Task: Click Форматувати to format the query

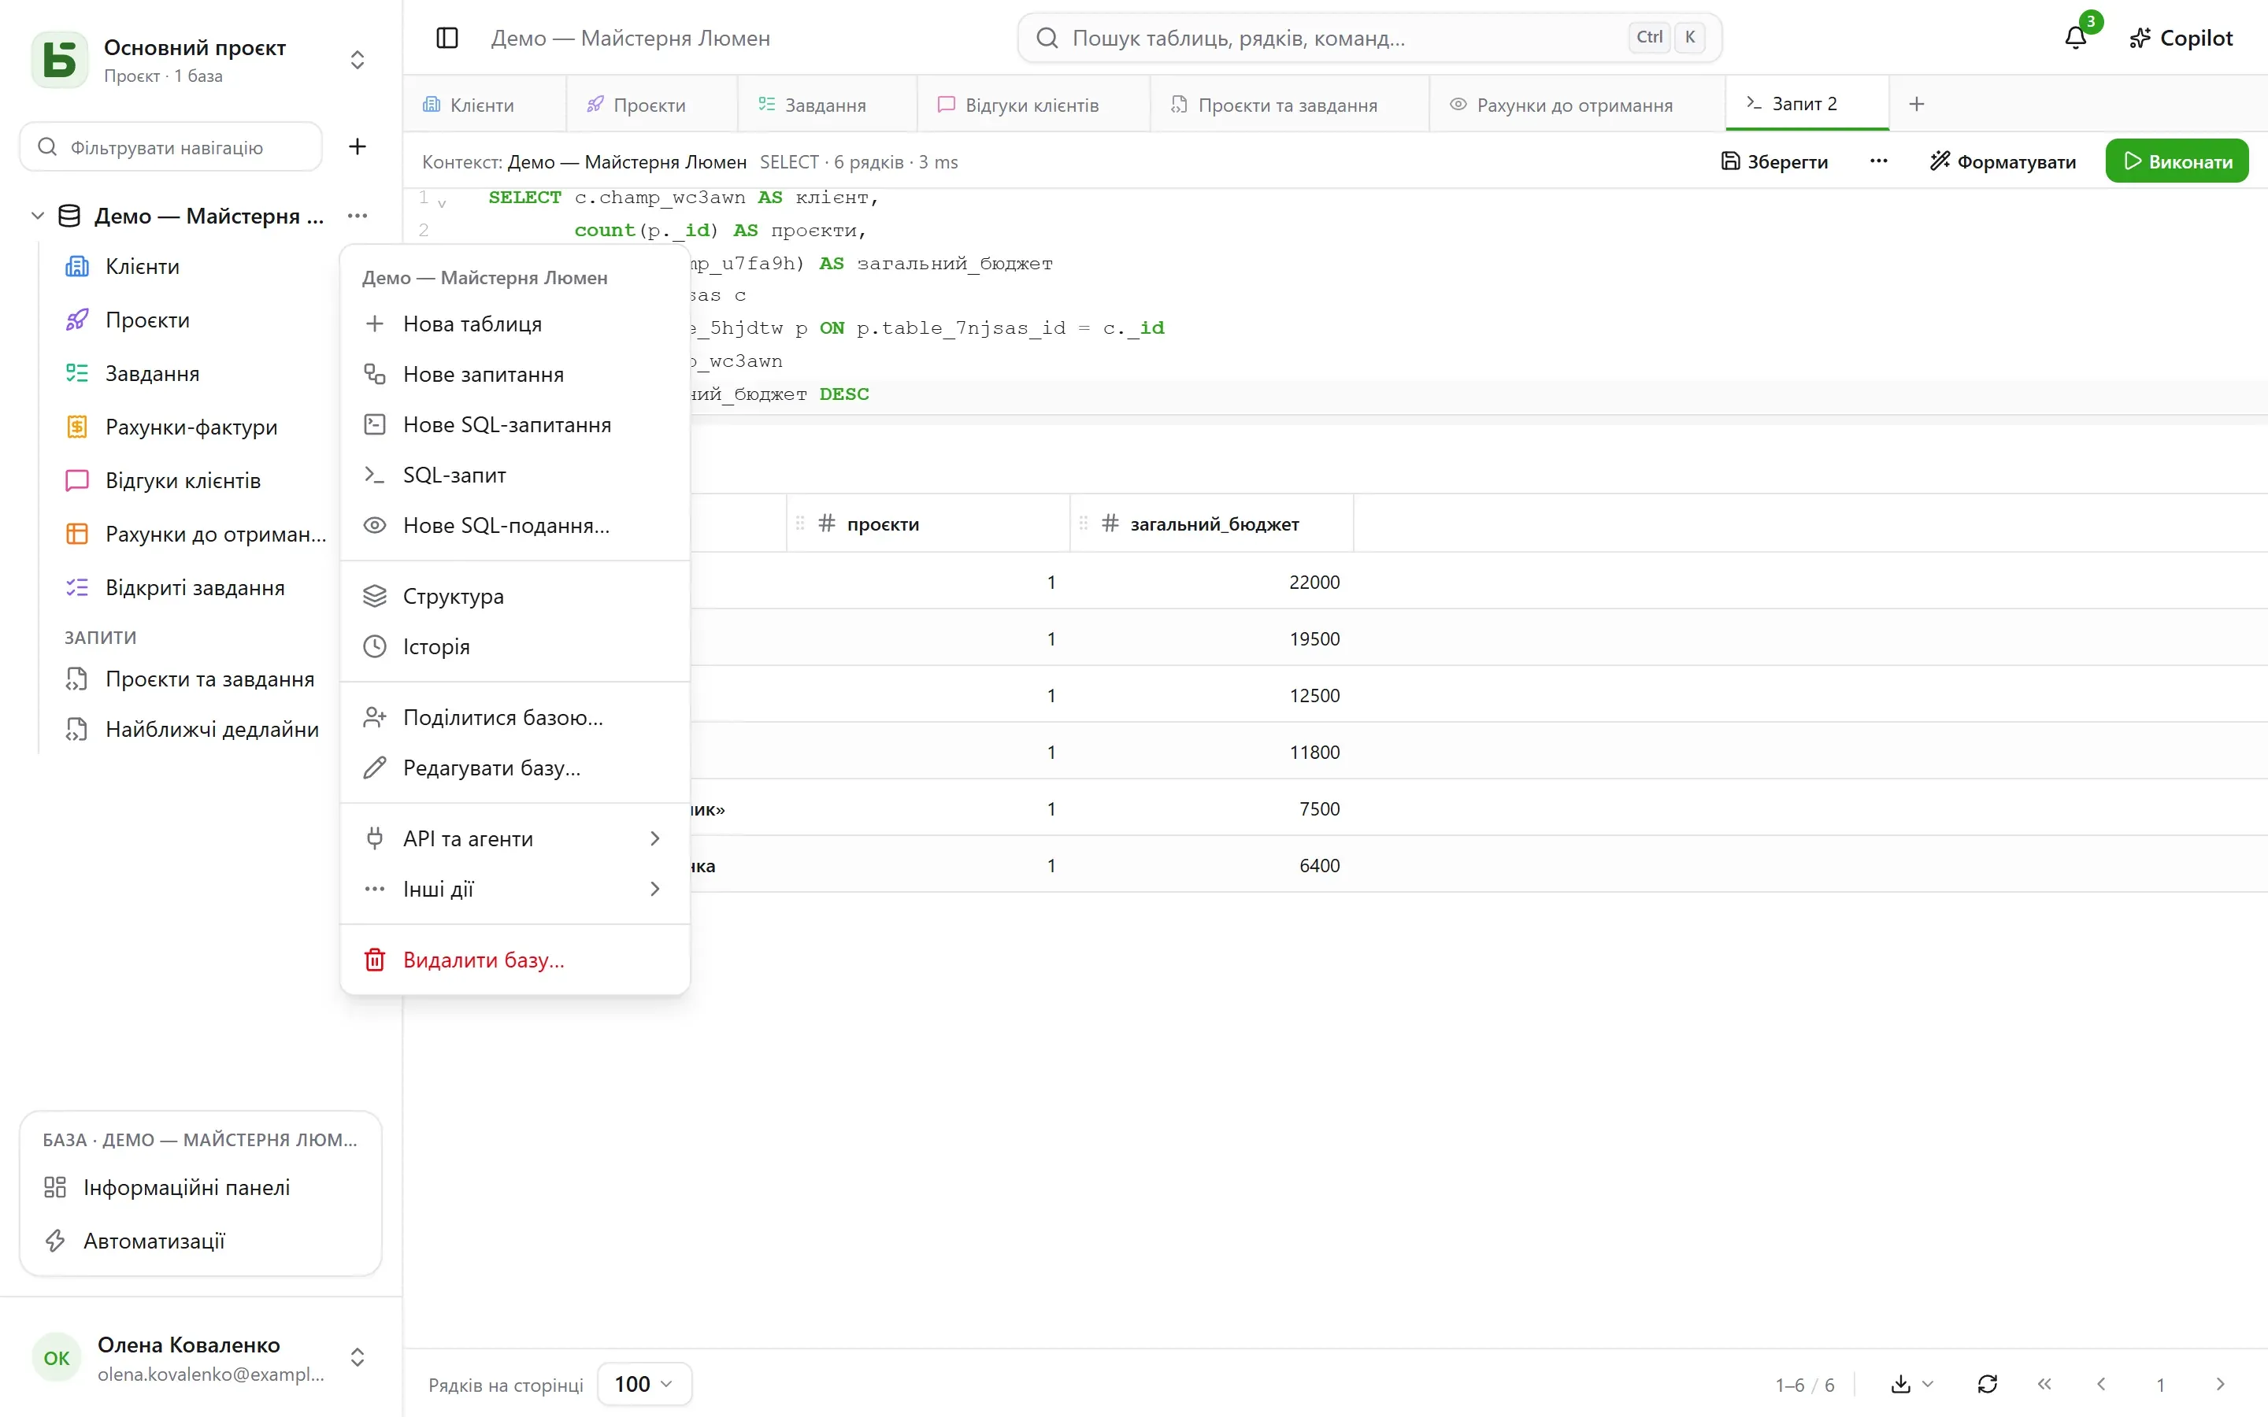Action: pos(2003,161)
